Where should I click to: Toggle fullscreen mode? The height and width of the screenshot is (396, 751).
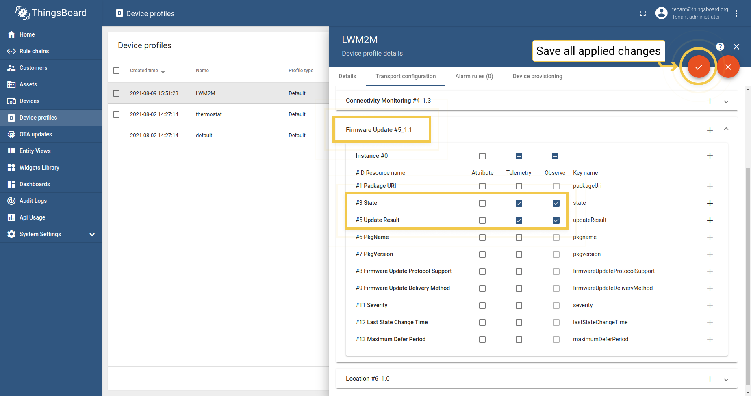(x=643, y=13)
